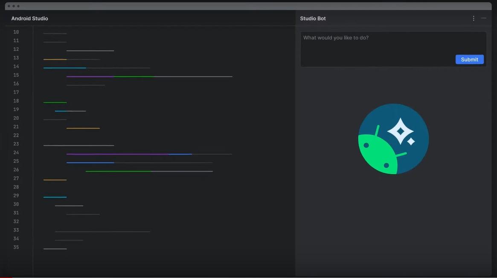
Task: Select the purple code line at line 24
Action: tap(117, 153)
